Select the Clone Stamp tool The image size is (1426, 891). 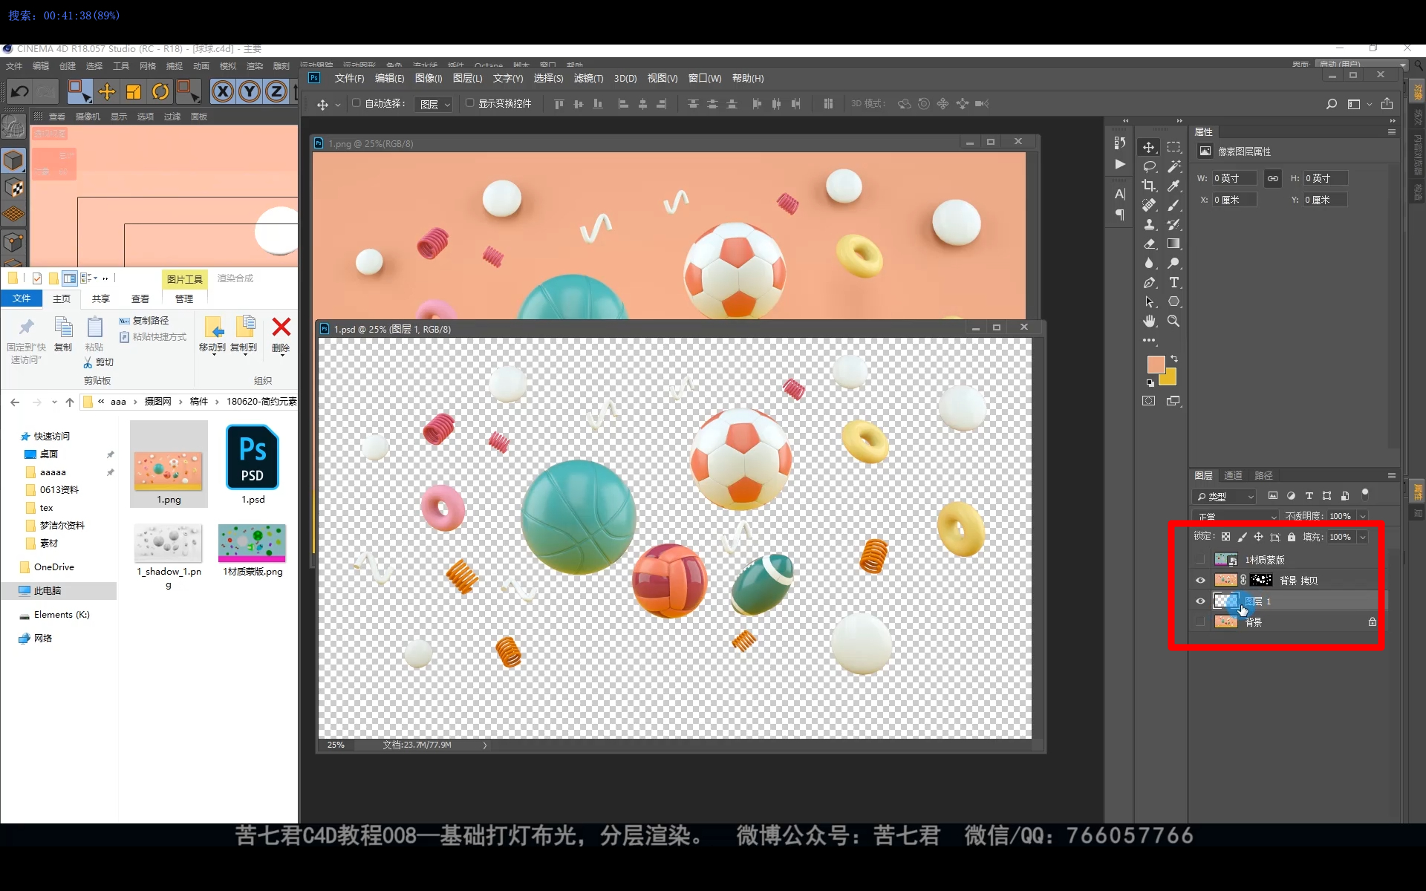(1149, 224)
